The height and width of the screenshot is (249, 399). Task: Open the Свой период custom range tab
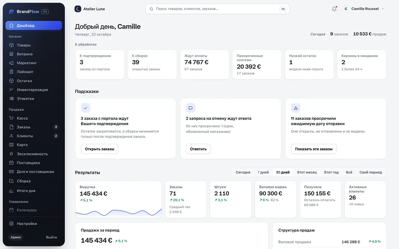[370, 172]
